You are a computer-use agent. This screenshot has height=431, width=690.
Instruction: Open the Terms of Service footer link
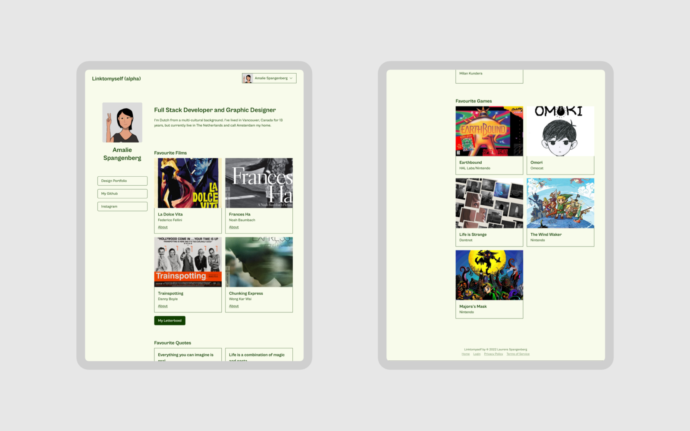518,354
